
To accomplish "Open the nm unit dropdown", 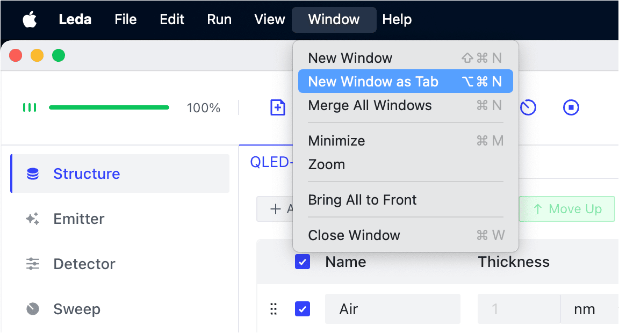I will [589, 308].
